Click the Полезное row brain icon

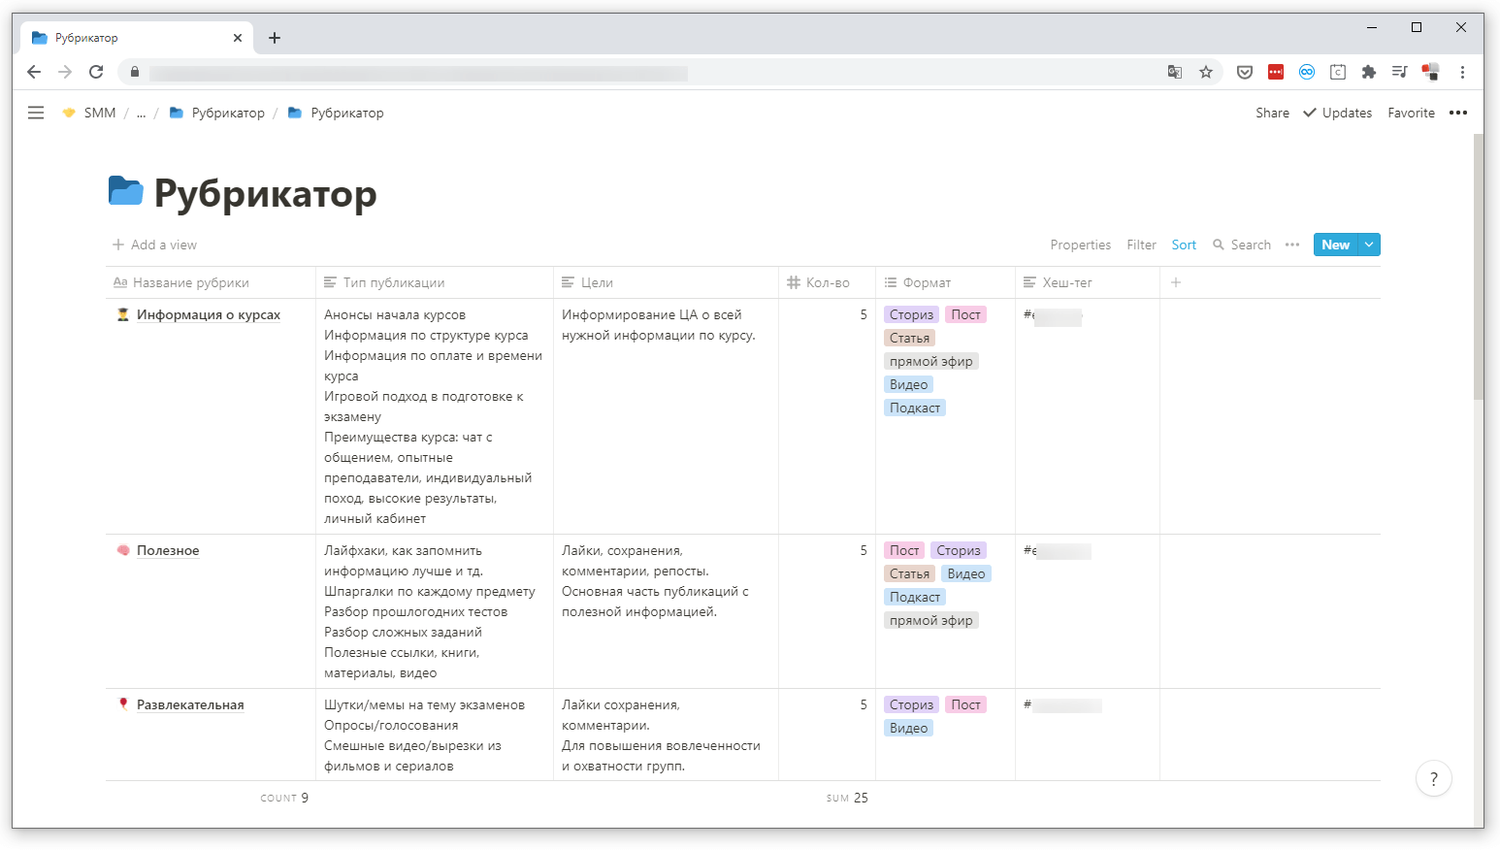click(123, 550)
